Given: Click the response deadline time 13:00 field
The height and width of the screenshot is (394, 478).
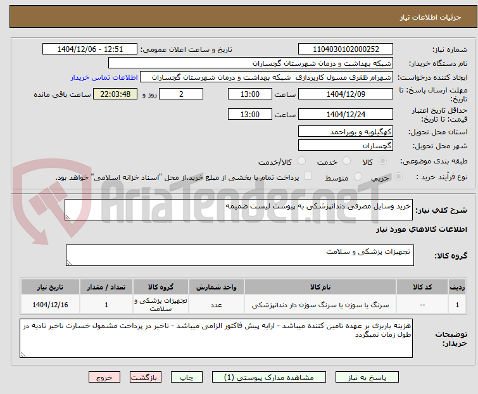Looking at the screenshot, I should coord(250,94).
